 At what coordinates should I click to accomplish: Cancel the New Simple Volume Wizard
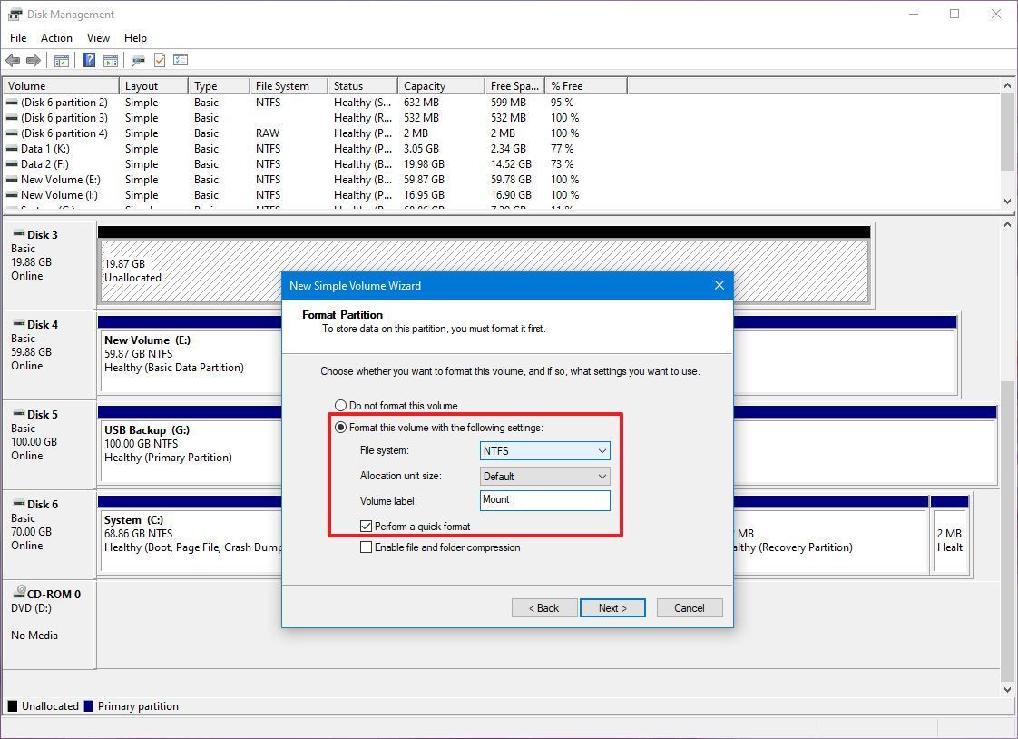tap(690, 607)
